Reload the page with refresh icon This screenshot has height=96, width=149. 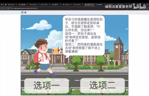point(8,8)
